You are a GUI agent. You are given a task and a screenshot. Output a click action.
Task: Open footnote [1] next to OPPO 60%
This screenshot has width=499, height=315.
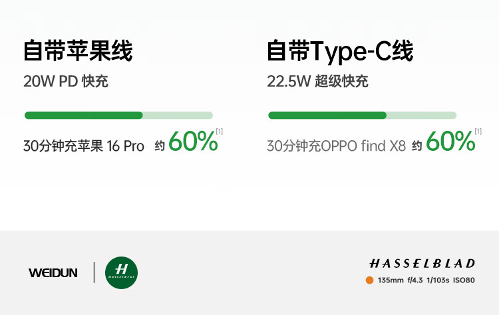click(x=478, y=131)
